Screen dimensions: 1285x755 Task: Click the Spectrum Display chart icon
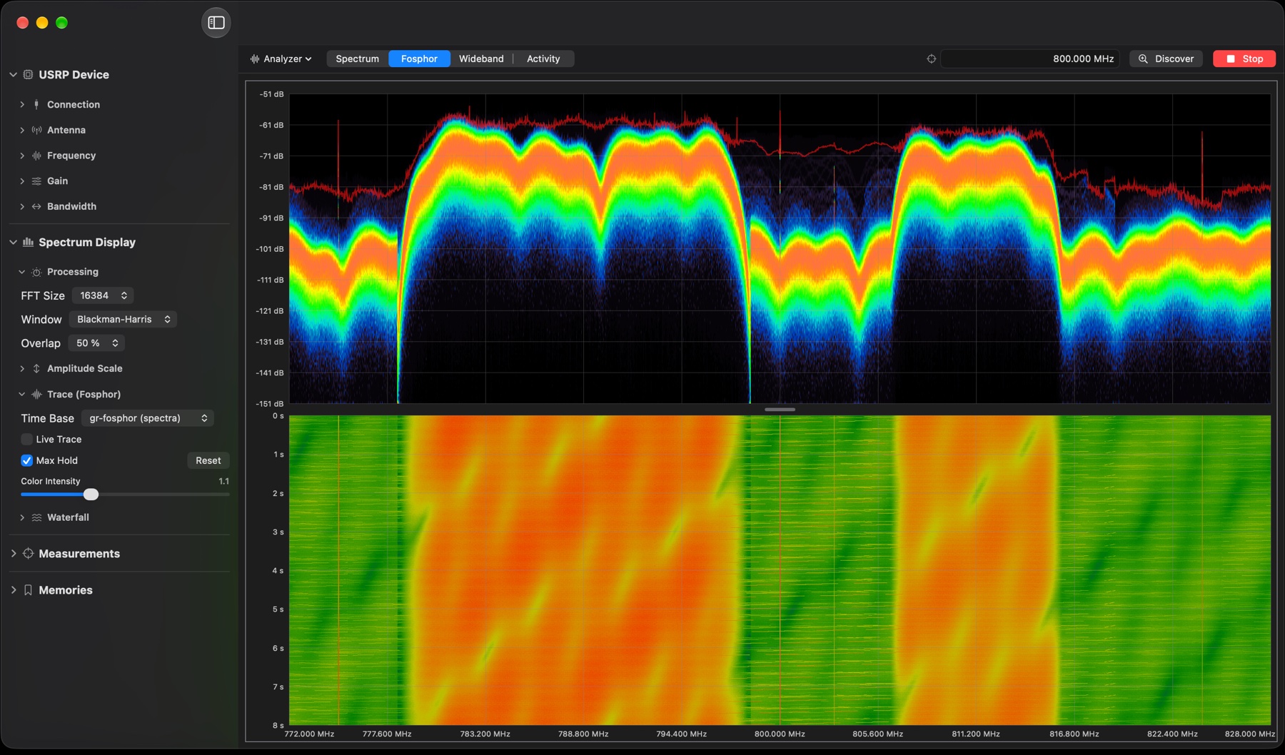click(28, 242)
